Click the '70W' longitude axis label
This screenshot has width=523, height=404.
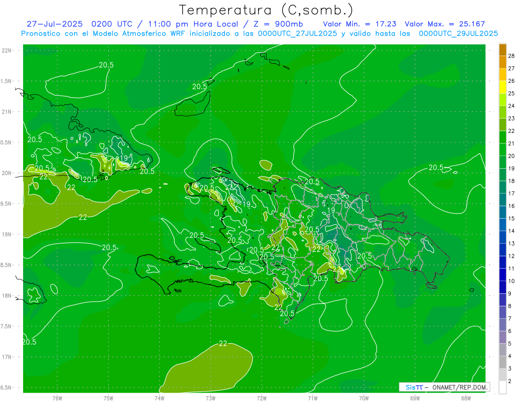[364, 398]
